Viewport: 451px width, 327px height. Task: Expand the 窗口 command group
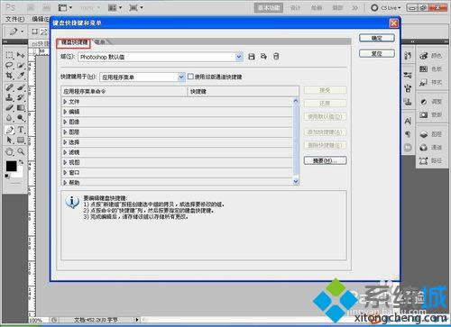click(65, 173)
